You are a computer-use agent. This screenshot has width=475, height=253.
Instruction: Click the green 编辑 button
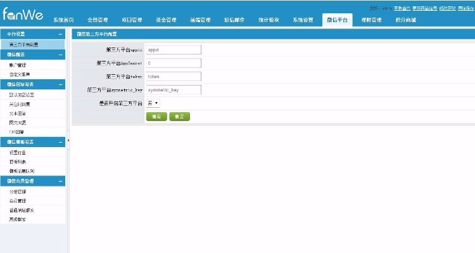[x=156, y=117]
